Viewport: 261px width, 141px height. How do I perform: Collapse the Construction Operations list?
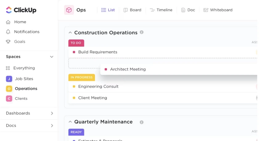(x=70, y=33)
